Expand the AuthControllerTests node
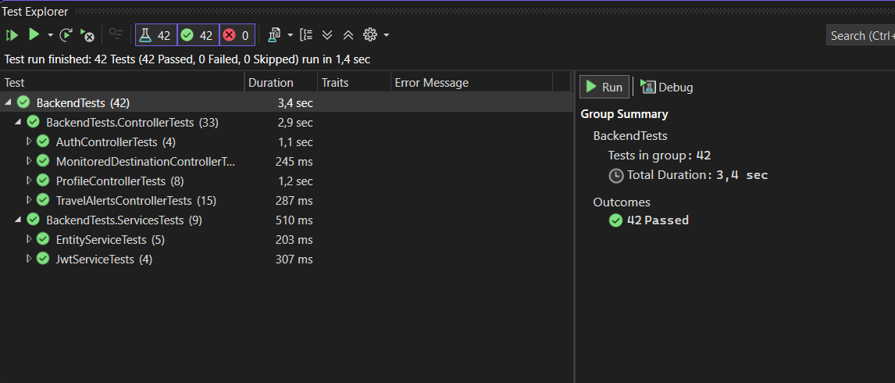895x383 pixels. pos(29,141)
